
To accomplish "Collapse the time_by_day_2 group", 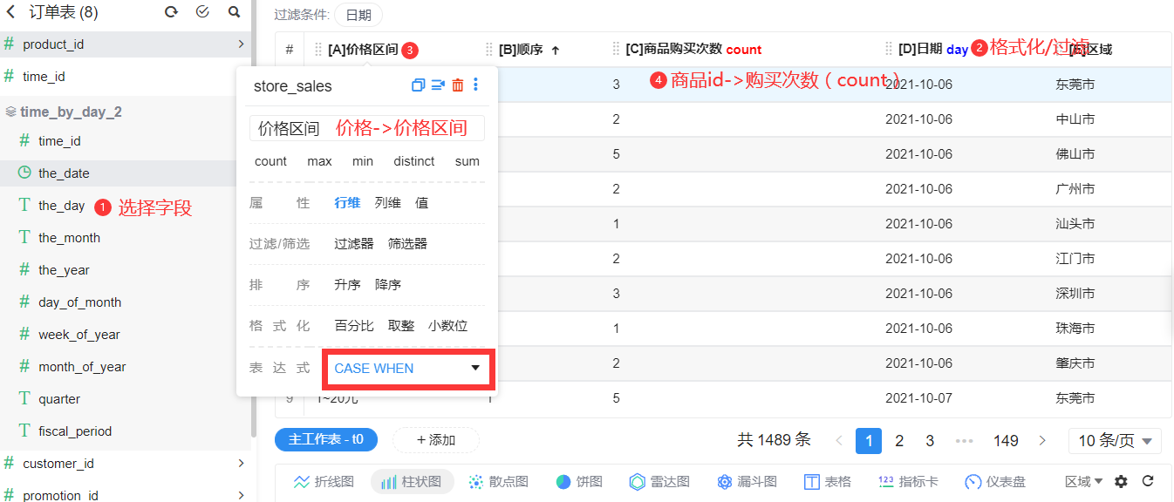I will click(x=64, y=112).
